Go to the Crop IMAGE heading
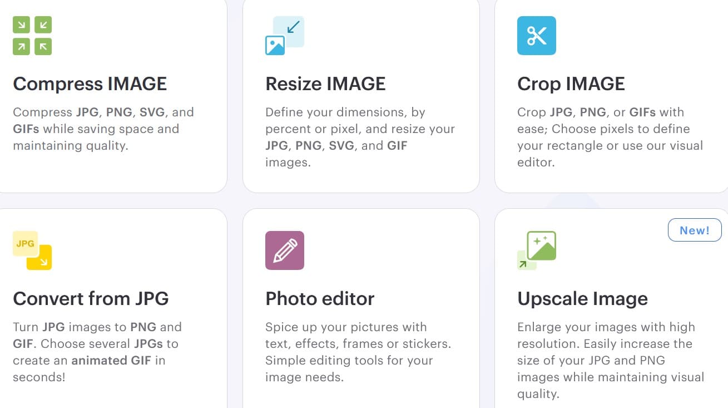This screenshot has width=728, height=408. tap(571, 84)
